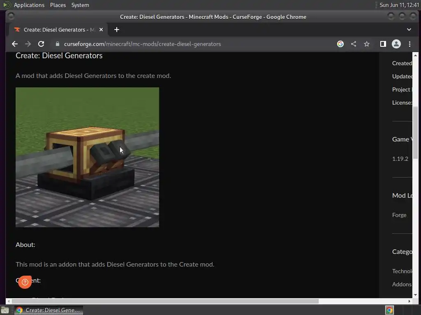Click horizontal scrollbar left arrow
Screen dimensions: 421x315
click(x=9, y=301)
